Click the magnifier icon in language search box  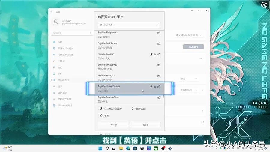(158, 25)
